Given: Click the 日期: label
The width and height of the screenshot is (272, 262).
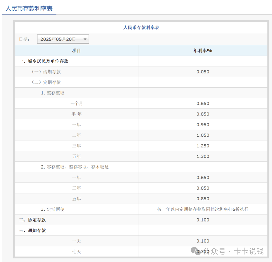Looking at the screenshot, I should pyautogui.click(x=24, y=39).
